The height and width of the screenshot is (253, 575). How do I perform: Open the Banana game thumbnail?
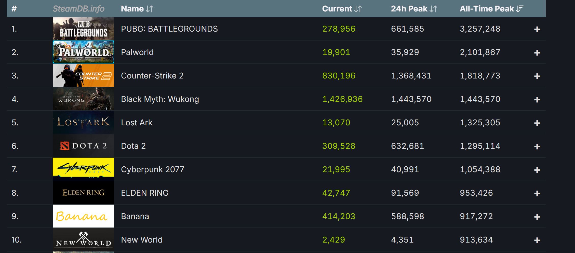point(83,216)
